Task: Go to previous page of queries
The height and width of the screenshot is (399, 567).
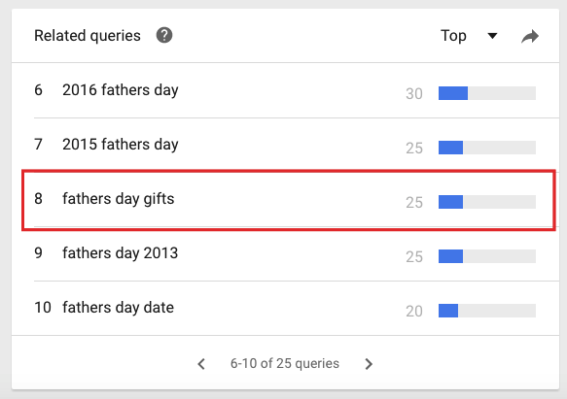Action: click(201, 364)
